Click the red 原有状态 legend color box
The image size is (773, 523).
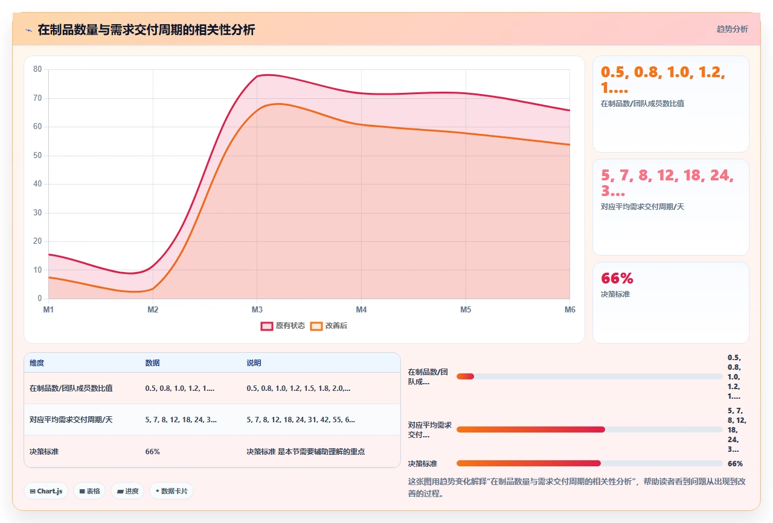(x=267, y=326)
